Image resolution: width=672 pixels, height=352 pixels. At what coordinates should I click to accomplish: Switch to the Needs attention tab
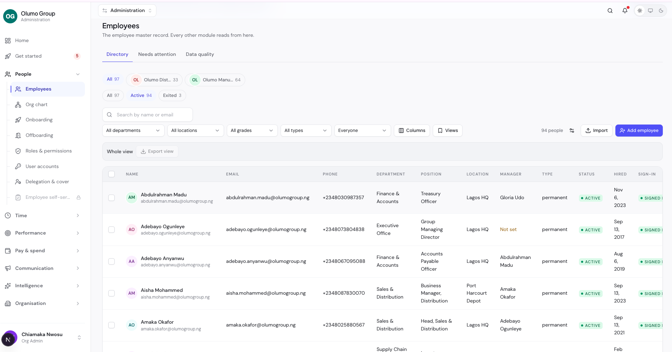click(x=157, y=54)
